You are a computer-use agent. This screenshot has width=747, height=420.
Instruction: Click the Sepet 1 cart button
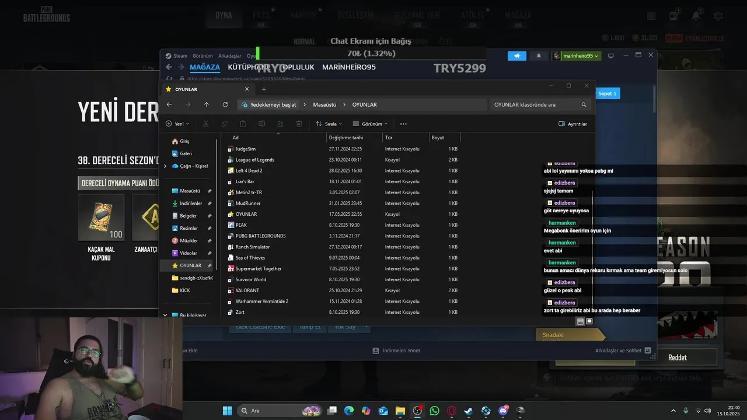point(607,93)
